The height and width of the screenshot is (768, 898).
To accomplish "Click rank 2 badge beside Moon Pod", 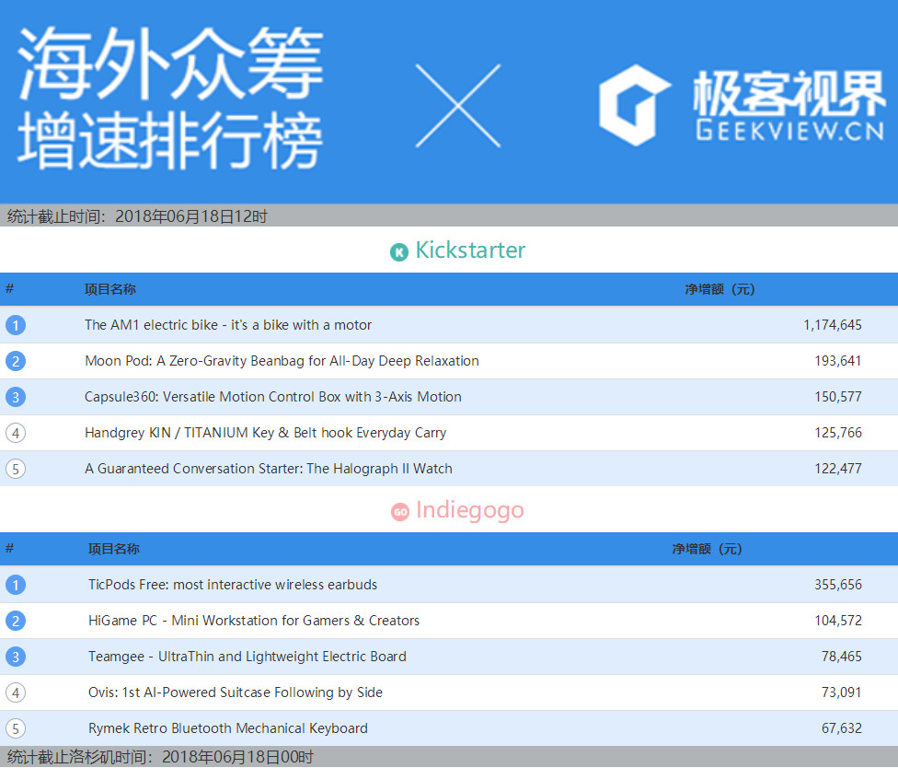I will point(16,361).
